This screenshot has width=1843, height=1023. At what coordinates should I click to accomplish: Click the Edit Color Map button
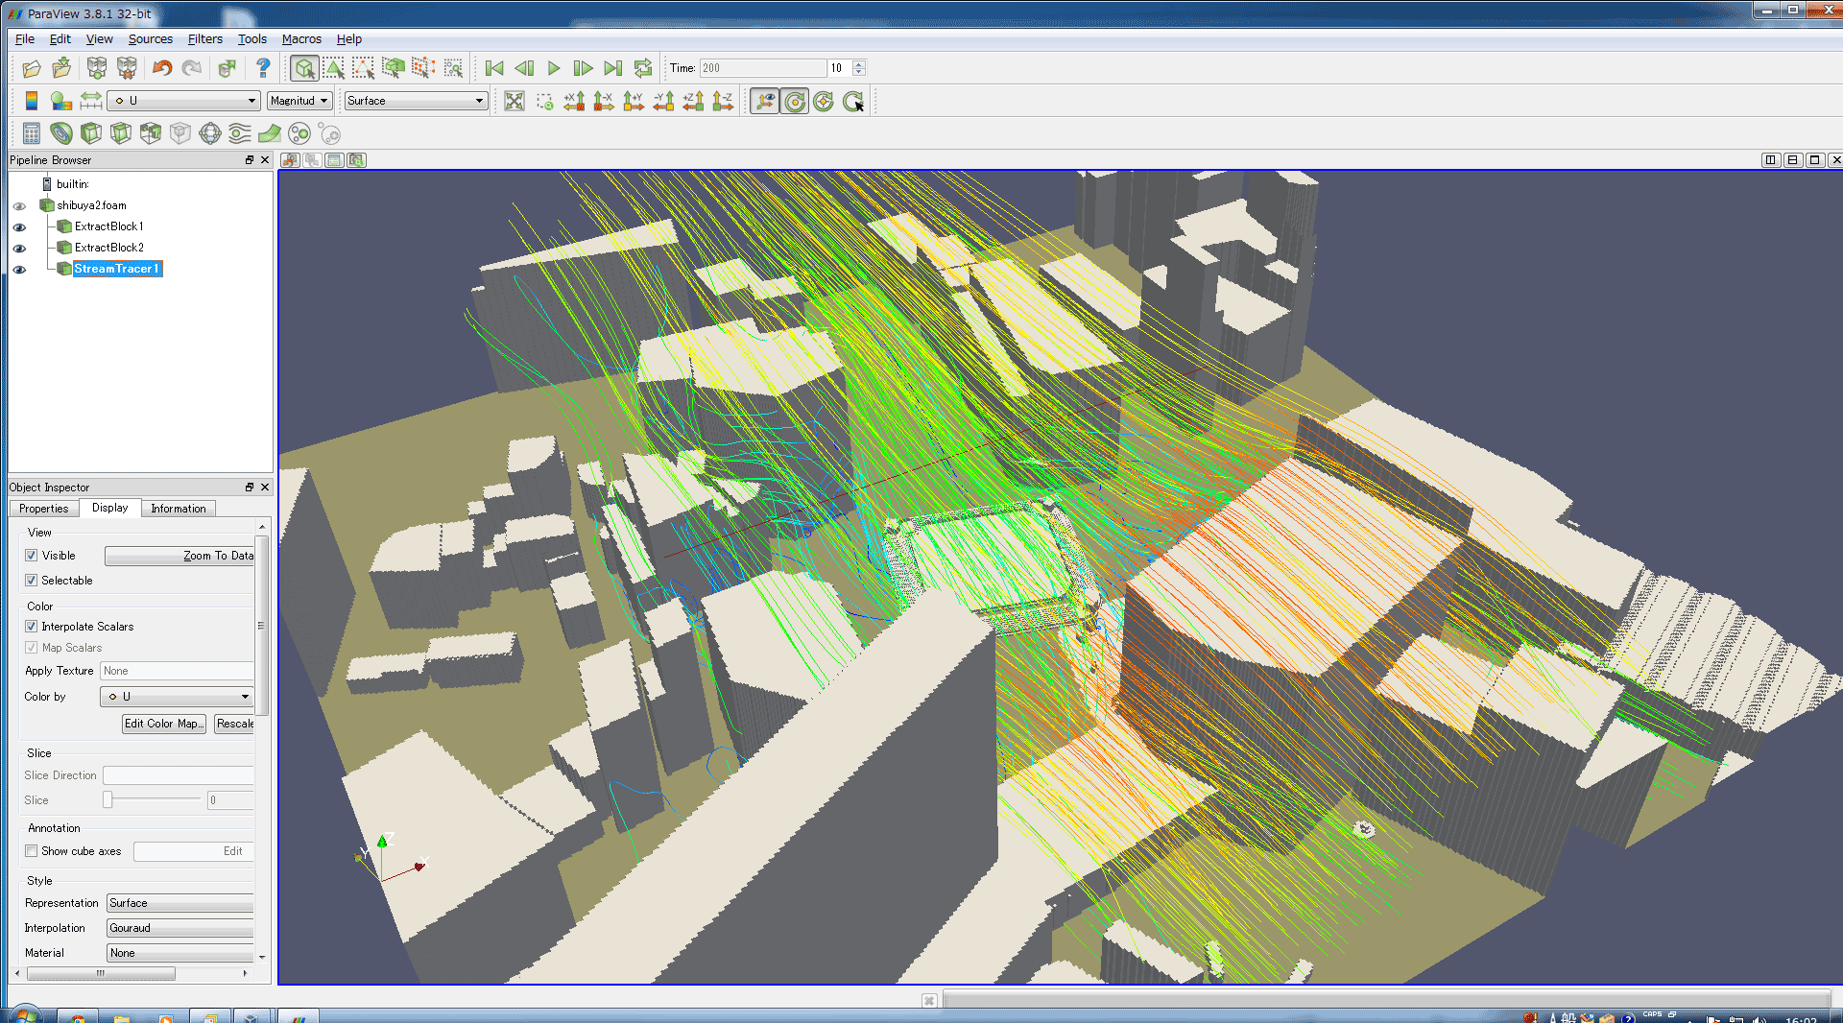click(163, 724)
